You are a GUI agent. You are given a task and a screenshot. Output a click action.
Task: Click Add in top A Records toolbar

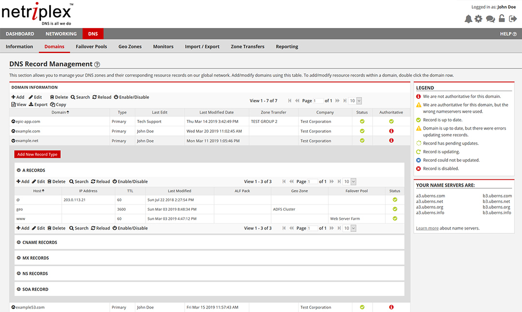23,181
